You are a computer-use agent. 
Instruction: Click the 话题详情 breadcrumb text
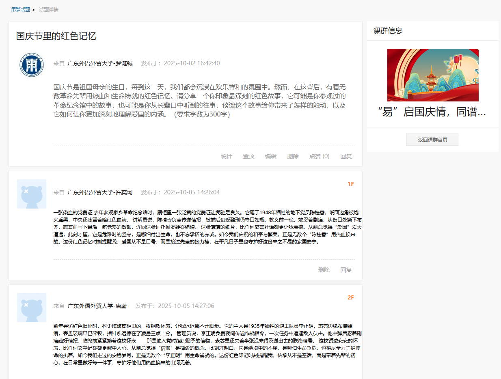(49, 10)
